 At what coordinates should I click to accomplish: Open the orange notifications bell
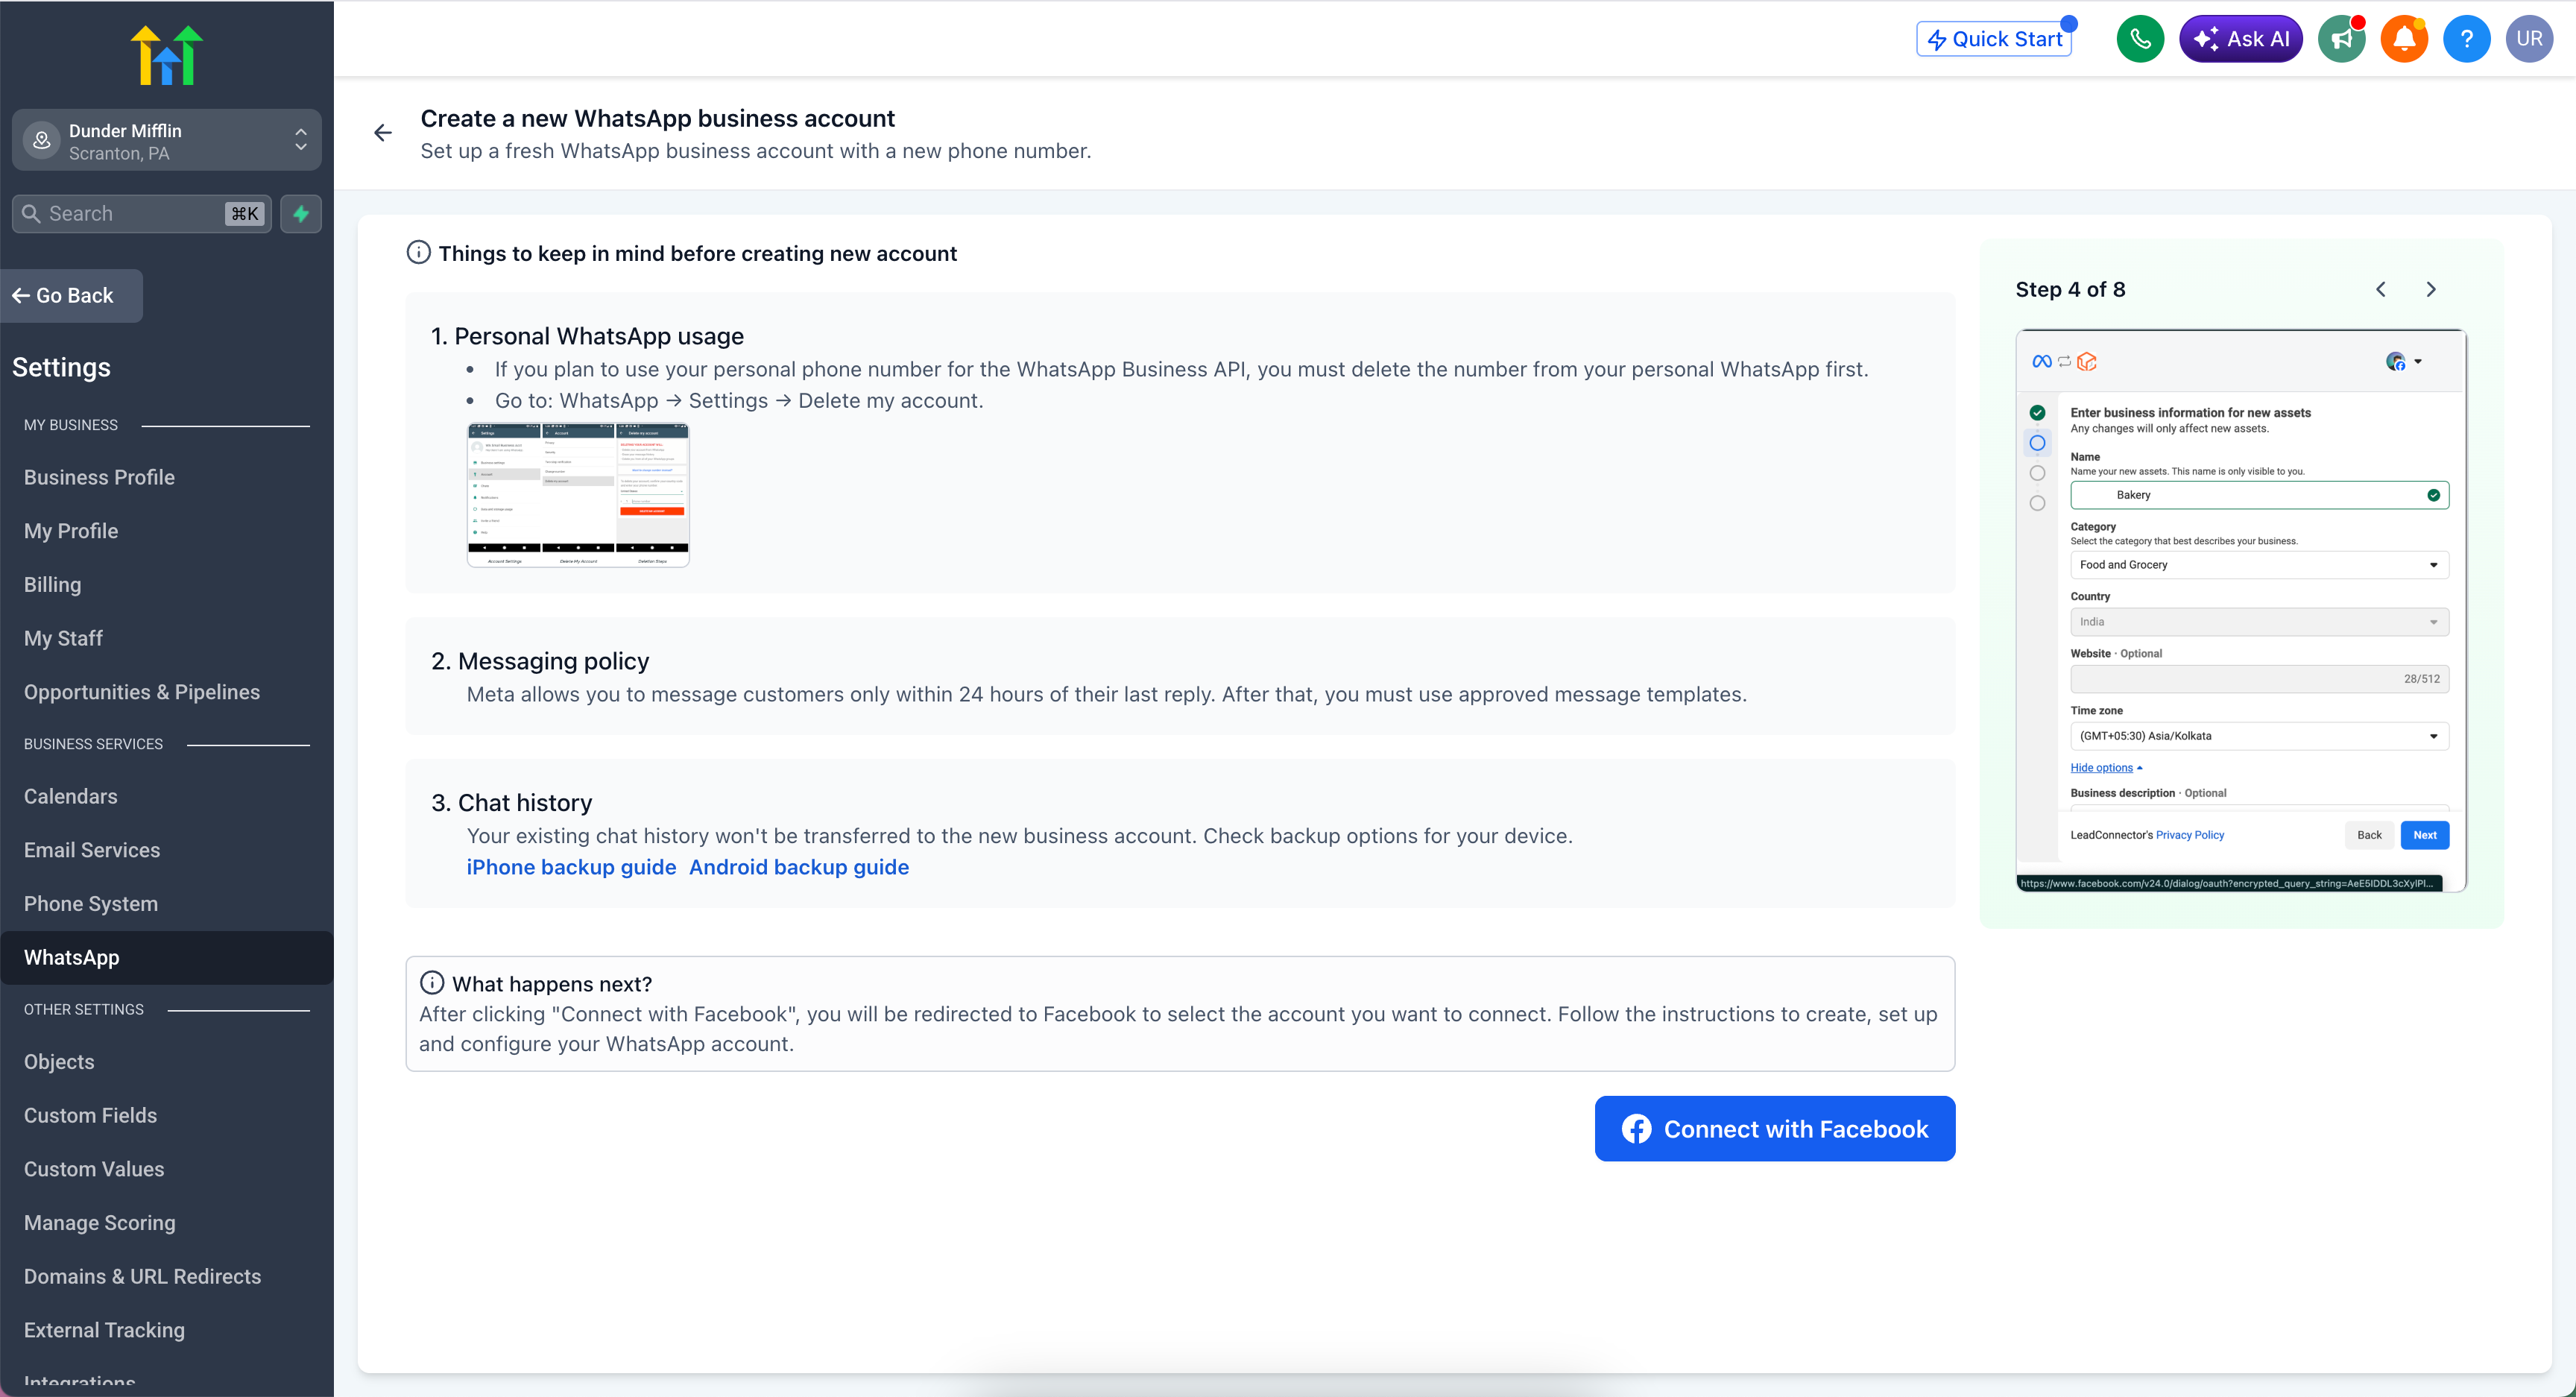[x=2404, y=39]
